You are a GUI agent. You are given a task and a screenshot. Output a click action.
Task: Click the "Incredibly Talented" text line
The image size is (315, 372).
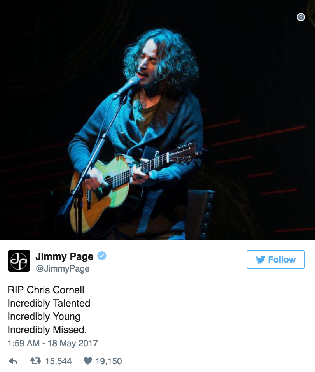(x=49, y=303)
